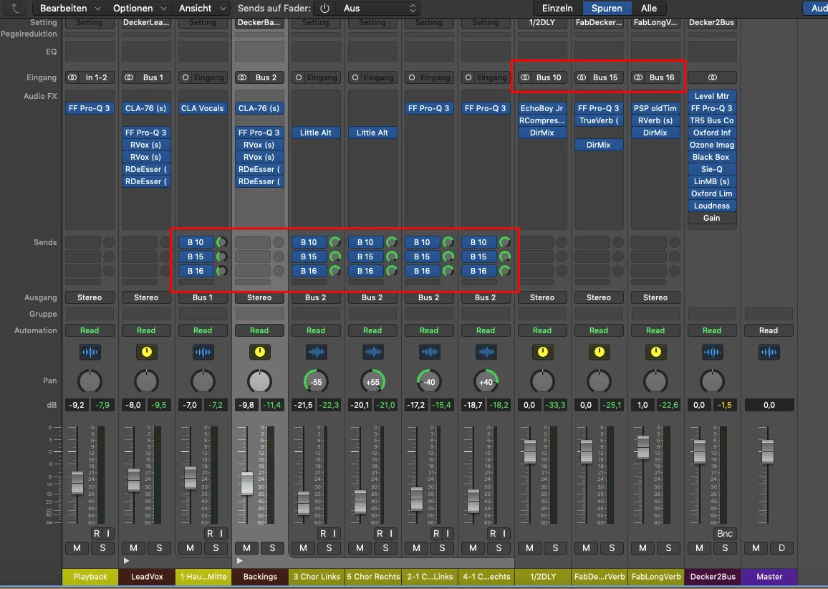Open the Ozone Imag plugin slot
This screenshot has width=828, height=589.
point(712,145)
